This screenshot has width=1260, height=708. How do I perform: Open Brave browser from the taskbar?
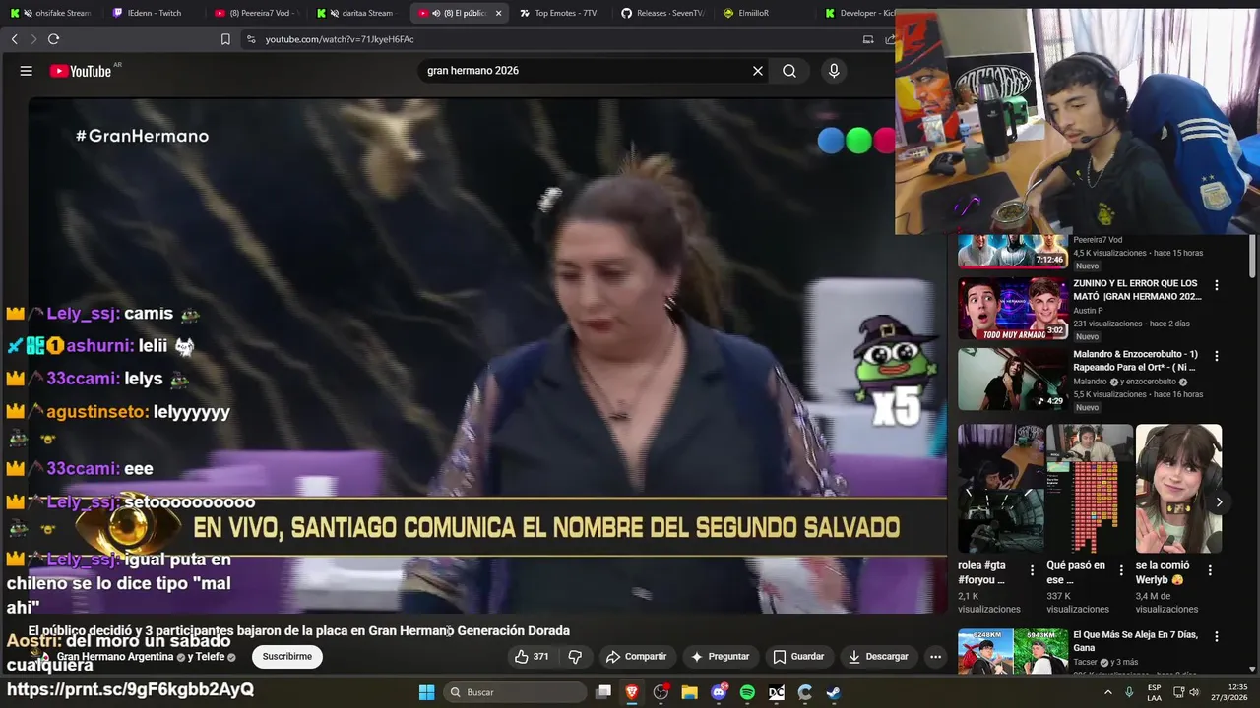pyautogui.click(x=632, y=692)
